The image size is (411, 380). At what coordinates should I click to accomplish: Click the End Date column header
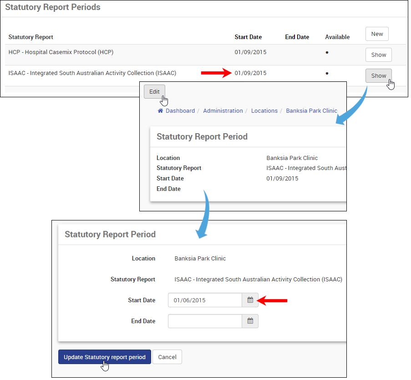297,37
